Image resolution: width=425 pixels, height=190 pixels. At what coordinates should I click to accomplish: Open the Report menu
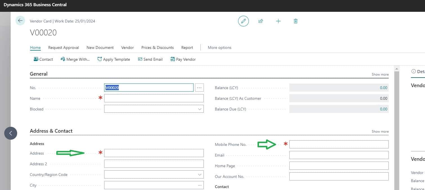(187, 47)
